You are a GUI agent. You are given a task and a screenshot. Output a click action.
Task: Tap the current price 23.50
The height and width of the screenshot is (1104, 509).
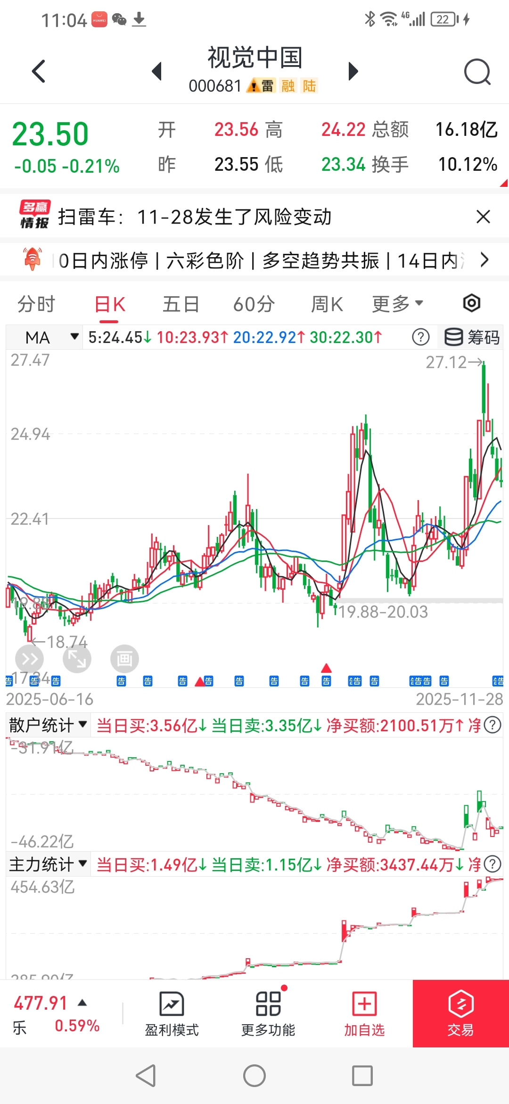pos(50,134)
